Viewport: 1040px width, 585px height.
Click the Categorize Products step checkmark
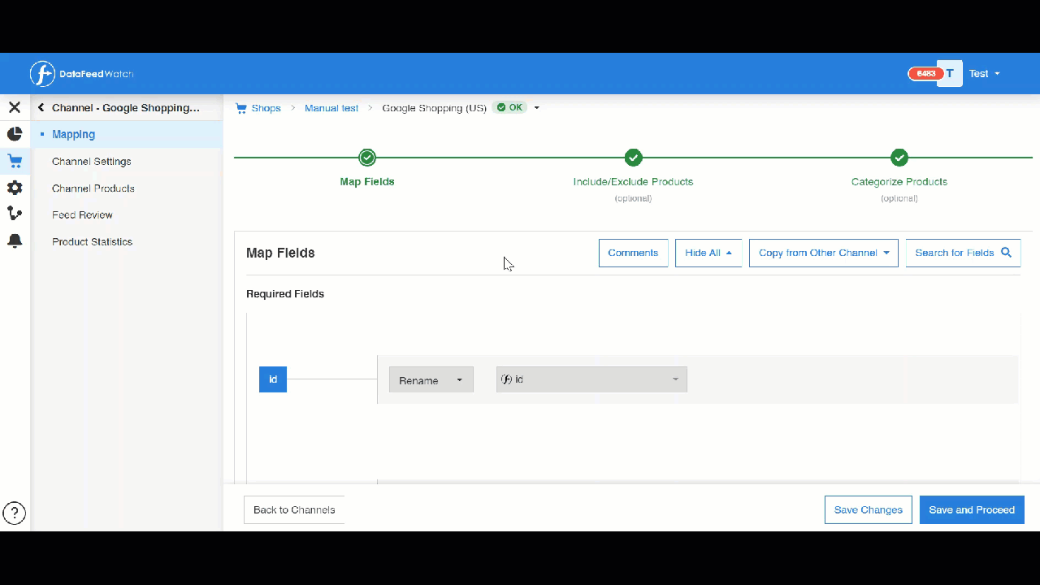899,157
